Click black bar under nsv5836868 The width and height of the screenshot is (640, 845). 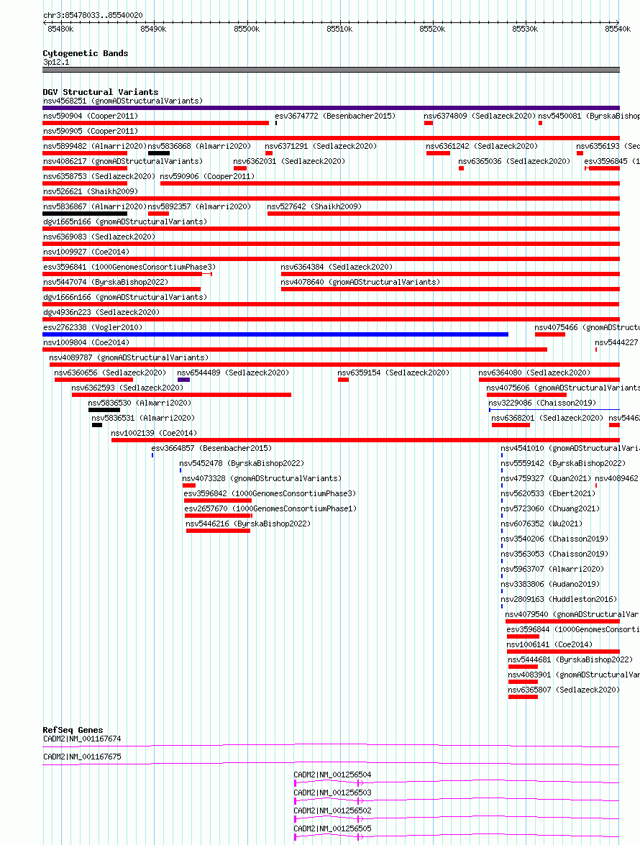coord(159,153)
